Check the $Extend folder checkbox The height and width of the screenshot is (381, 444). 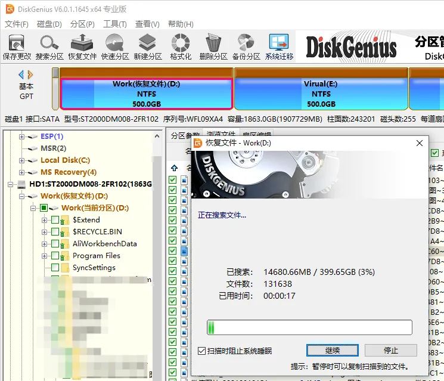coord(55,220)
